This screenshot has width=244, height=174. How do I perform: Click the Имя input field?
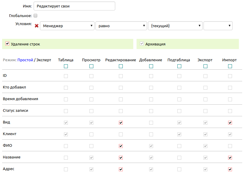click(74, 6)
